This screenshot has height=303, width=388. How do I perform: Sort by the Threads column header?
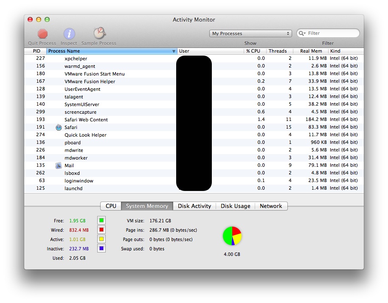280,51
